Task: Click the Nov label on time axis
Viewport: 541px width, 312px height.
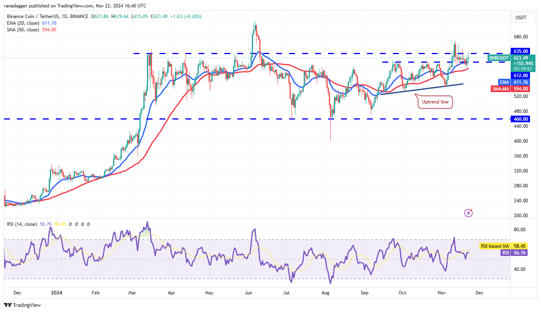Action: pos(442,293)
